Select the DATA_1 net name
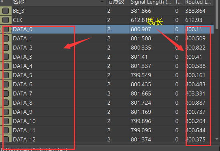 (22, 38)
